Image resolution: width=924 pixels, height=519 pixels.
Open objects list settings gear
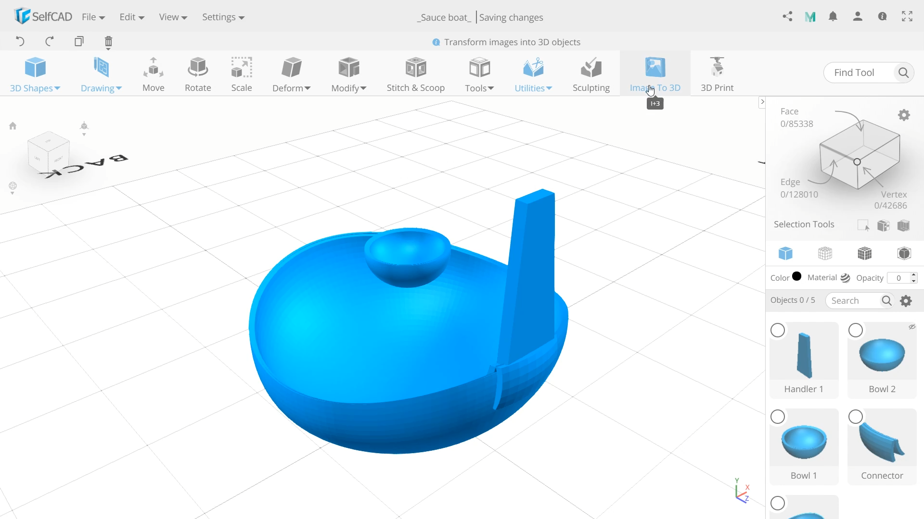pos(906,301)
